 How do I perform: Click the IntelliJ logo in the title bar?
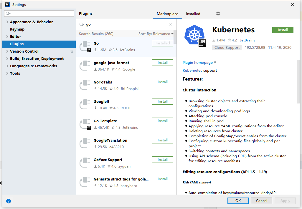coord(7,4)
